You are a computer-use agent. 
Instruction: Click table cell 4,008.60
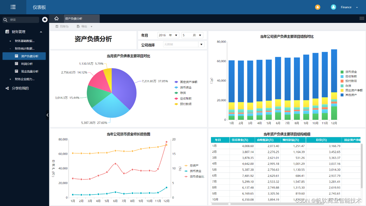(242, 146)
